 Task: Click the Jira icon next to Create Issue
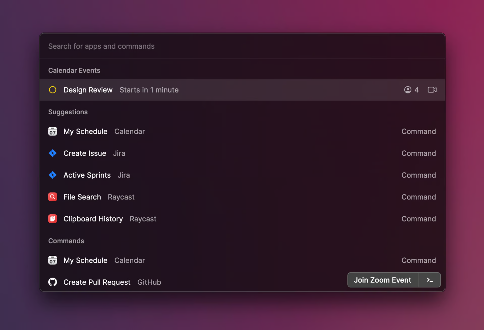point(52,153)
